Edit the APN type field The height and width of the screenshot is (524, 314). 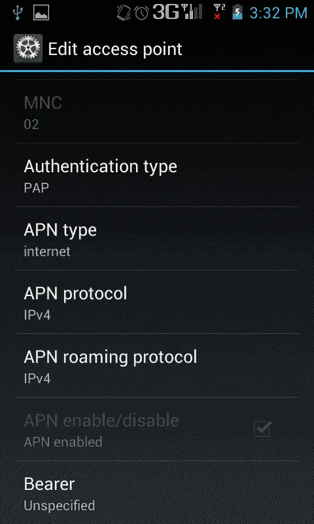(x=157, y=238)
